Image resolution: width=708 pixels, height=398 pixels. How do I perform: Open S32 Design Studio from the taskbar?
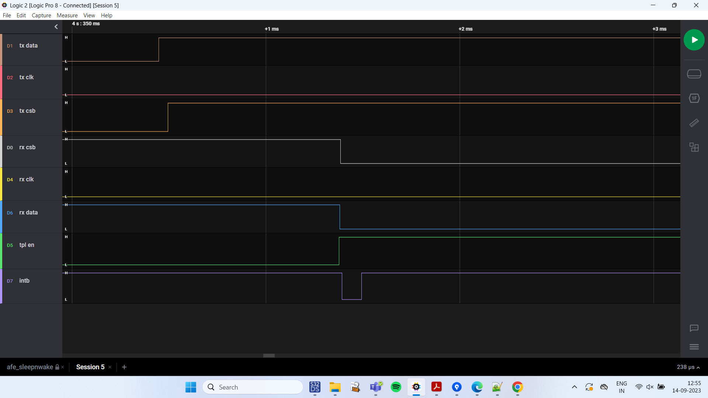pos(315,387)
